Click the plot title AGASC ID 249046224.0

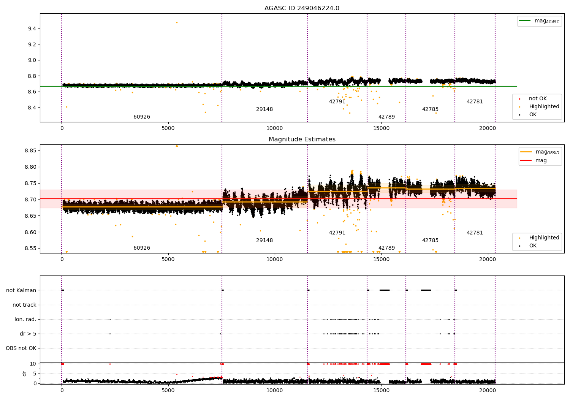[x=302, y=8]
